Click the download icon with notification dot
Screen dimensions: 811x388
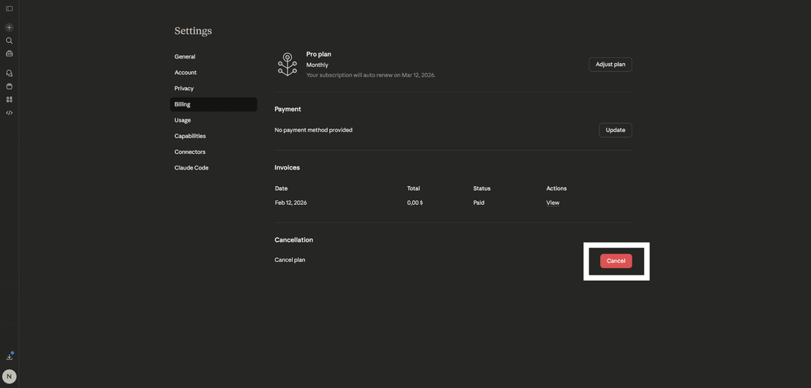click(x=10, y=356)
